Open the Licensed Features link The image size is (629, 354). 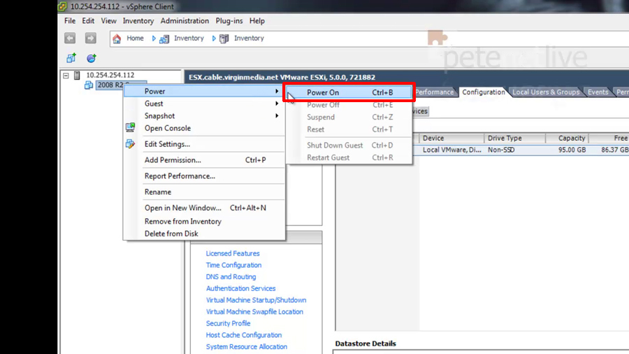coord(233,253)
